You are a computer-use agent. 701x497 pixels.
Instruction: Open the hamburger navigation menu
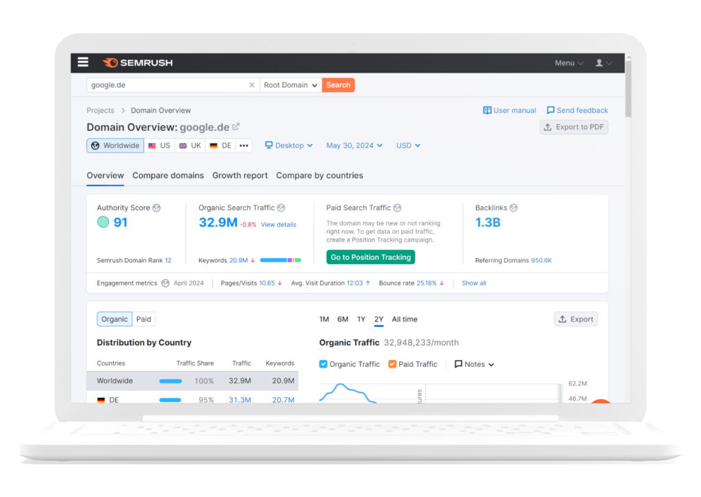(x=83, y=62)
